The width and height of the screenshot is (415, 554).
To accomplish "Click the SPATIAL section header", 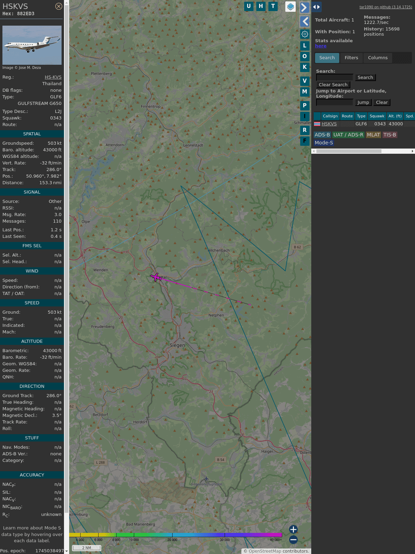I will (x=32, y=134).
